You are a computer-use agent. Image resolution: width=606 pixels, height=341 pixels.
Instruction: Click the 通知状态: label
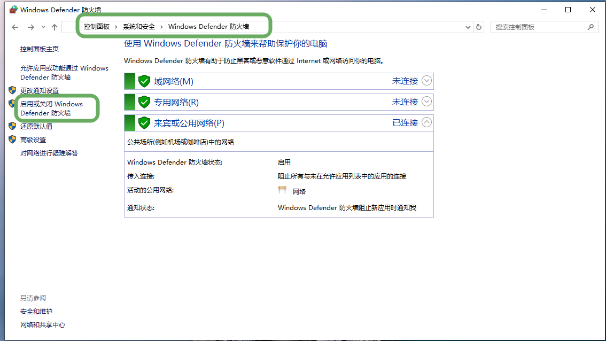tap(141, 207)
